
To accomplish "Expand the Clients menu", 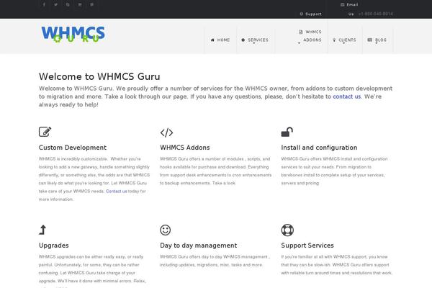I will coord(344,40).
